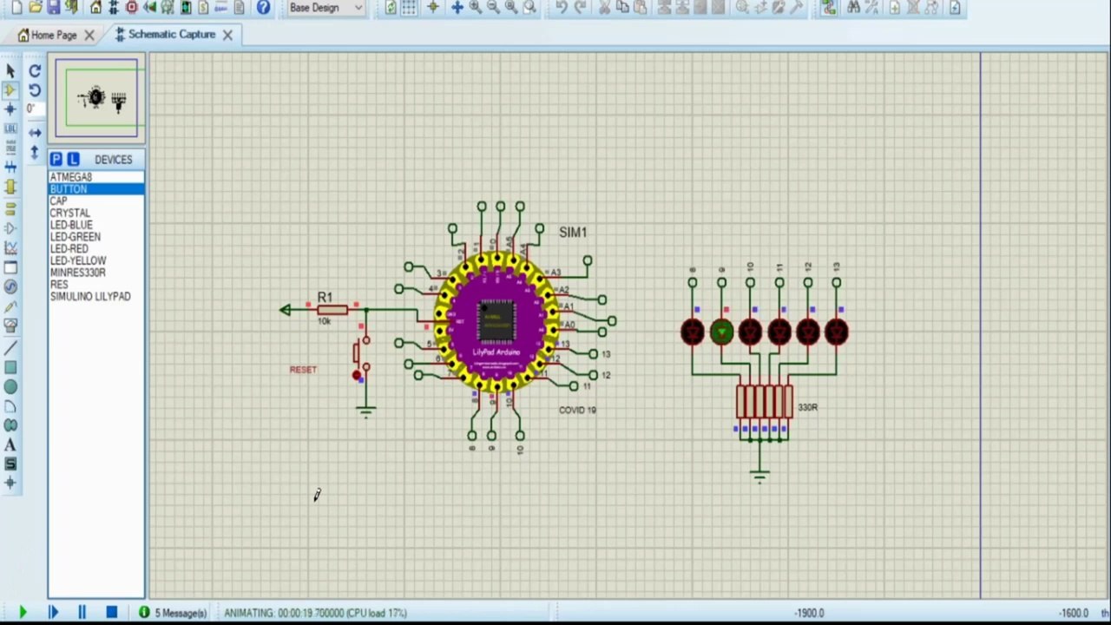Cut the selection with the scissors icon
Screen dimensions: 1111x625
(x=604, y=7)
